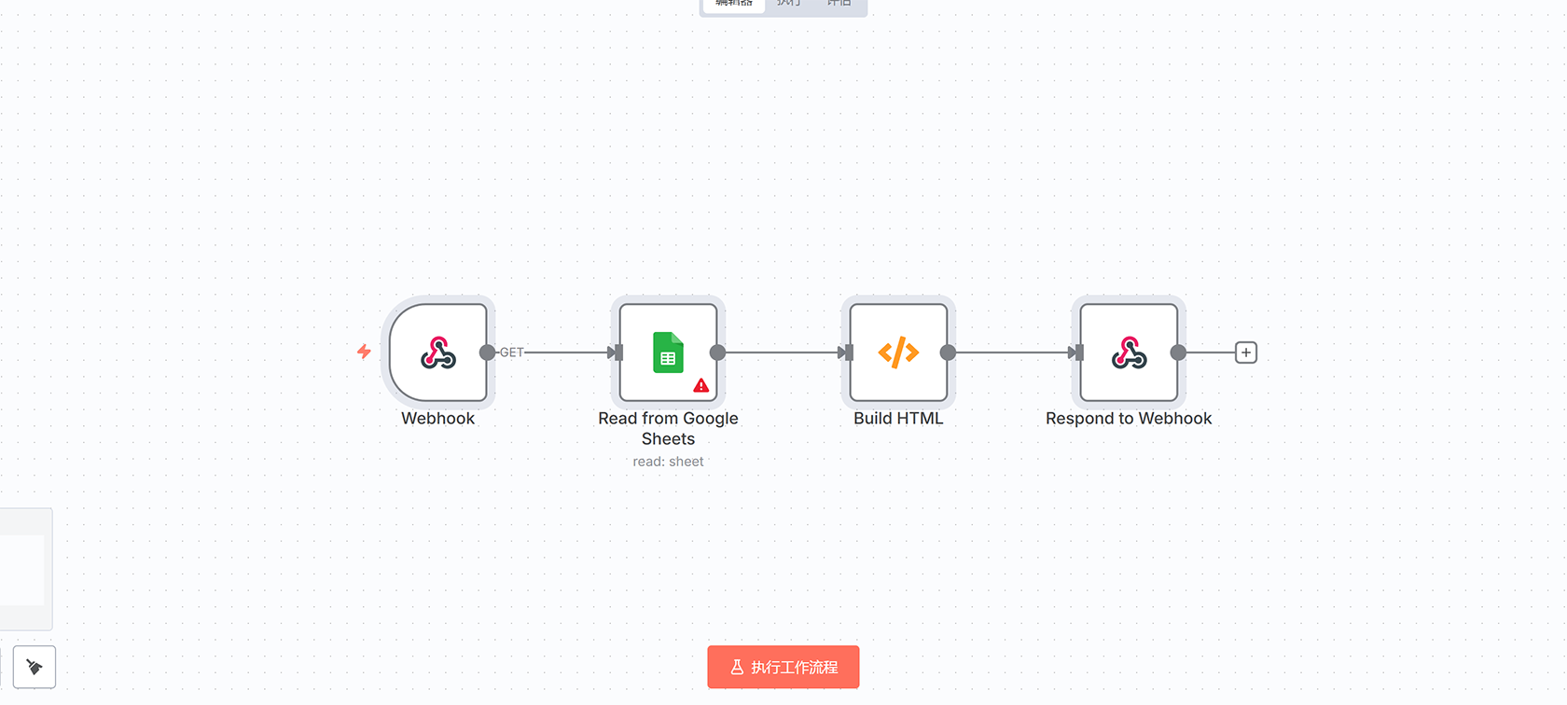This screenshot has height=705, width=1567.
Task: Click the "read: sheet" subtitle text
Action: click(668, 462)
